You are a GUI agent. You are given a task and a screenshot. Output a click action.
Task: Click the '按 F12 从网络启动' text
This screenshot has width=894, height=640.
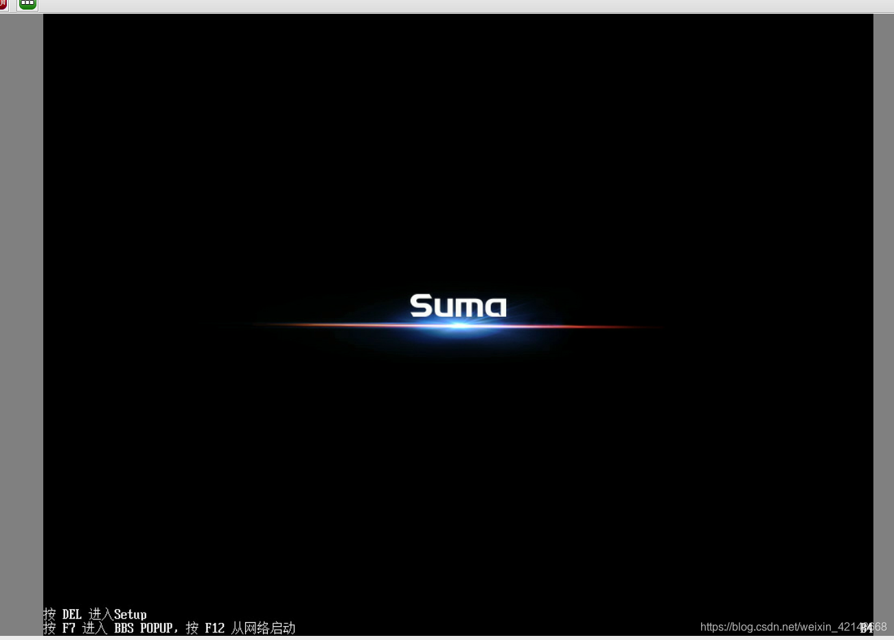click(240, 628)
